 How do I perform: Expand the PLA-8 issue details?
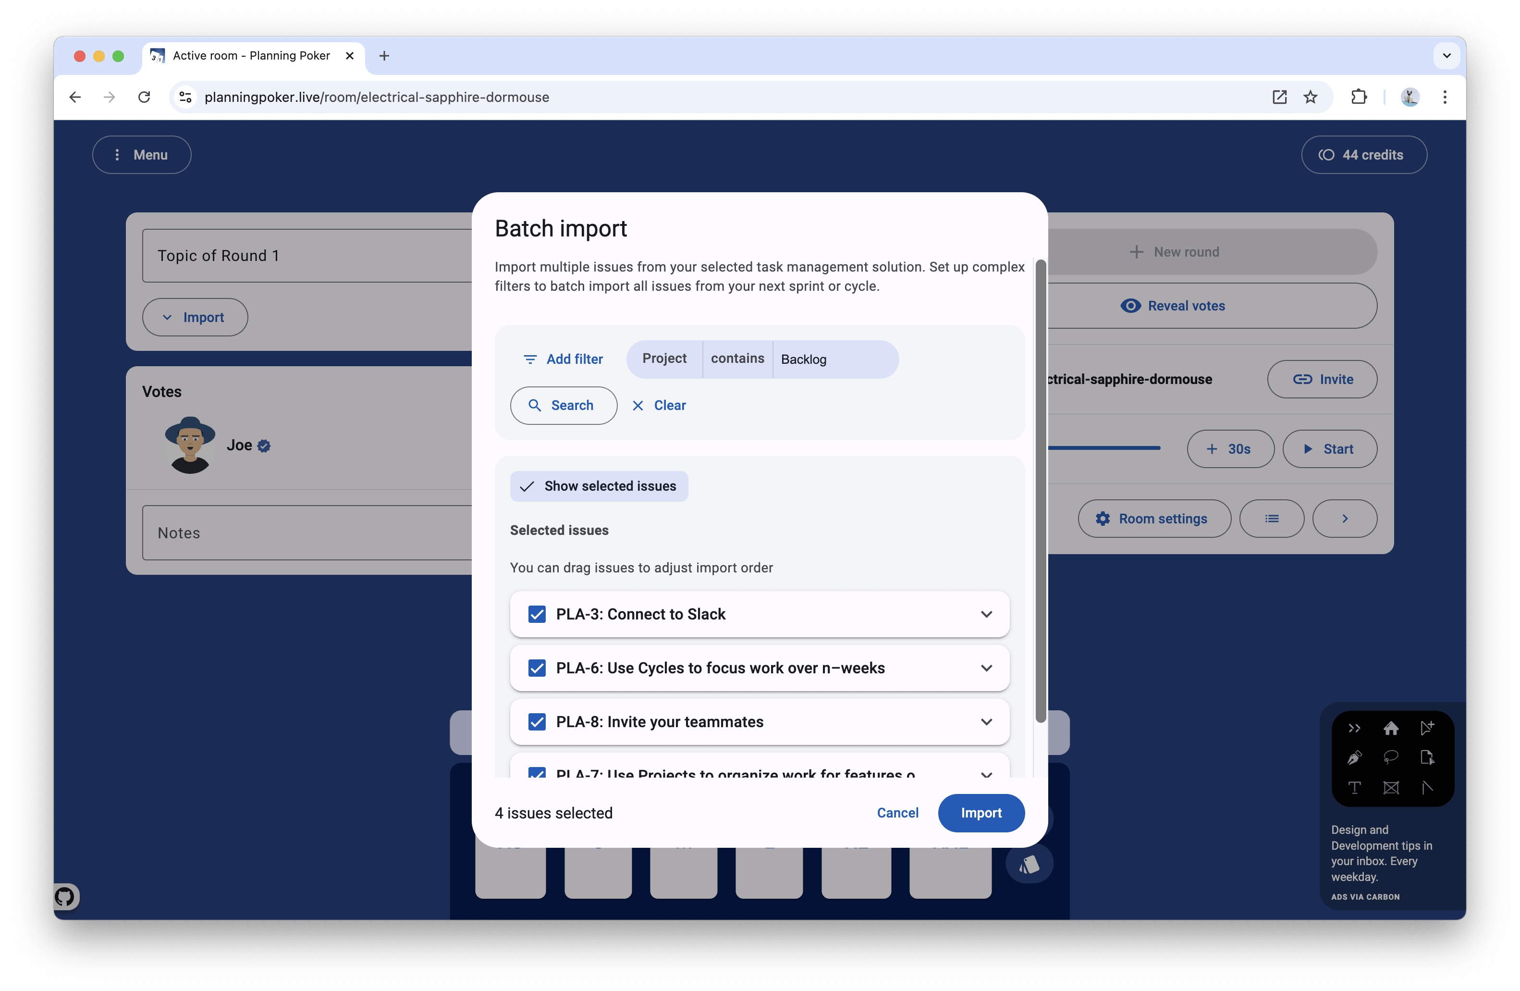pyautogui.click(x=986, y=721)
